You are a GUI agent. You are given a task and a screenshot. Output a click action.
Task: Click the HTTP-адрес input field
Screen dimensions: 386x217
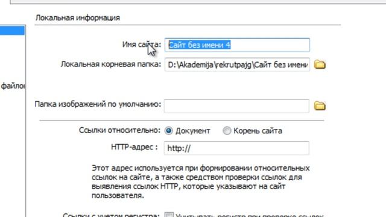(236, 148)
